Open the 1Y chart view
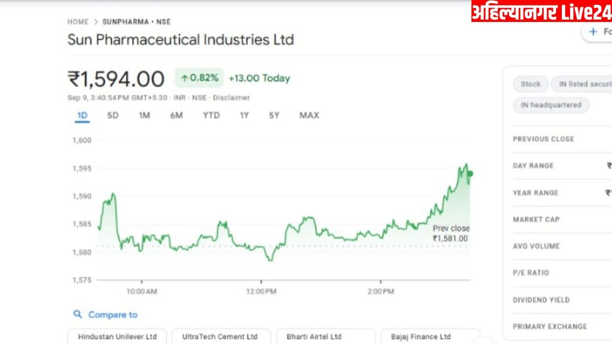This screenshot has height=344, width=612. point(244,115)
